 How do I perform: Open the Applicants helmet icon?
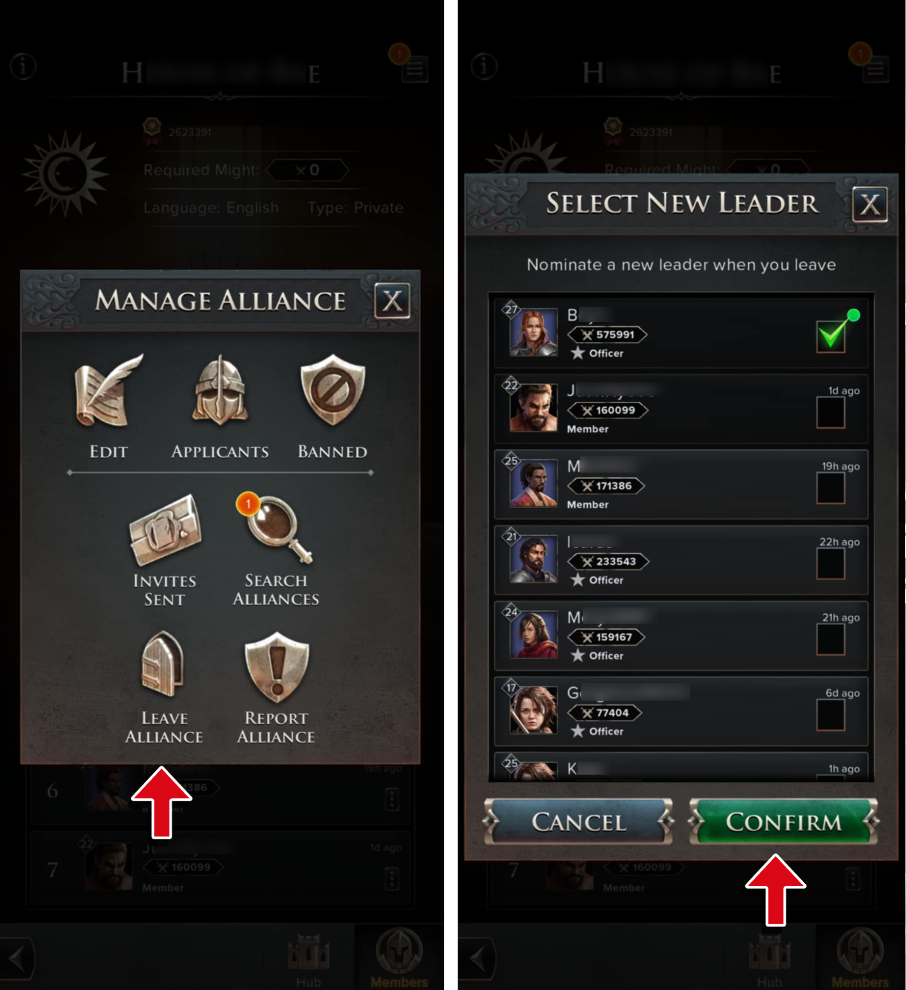(220, 391)
